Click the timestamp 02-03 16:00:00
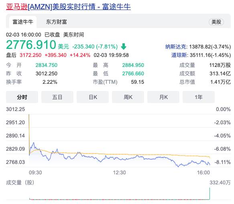Image resolution: width=234 pixels, height=204 pixels. pos(24,35)
